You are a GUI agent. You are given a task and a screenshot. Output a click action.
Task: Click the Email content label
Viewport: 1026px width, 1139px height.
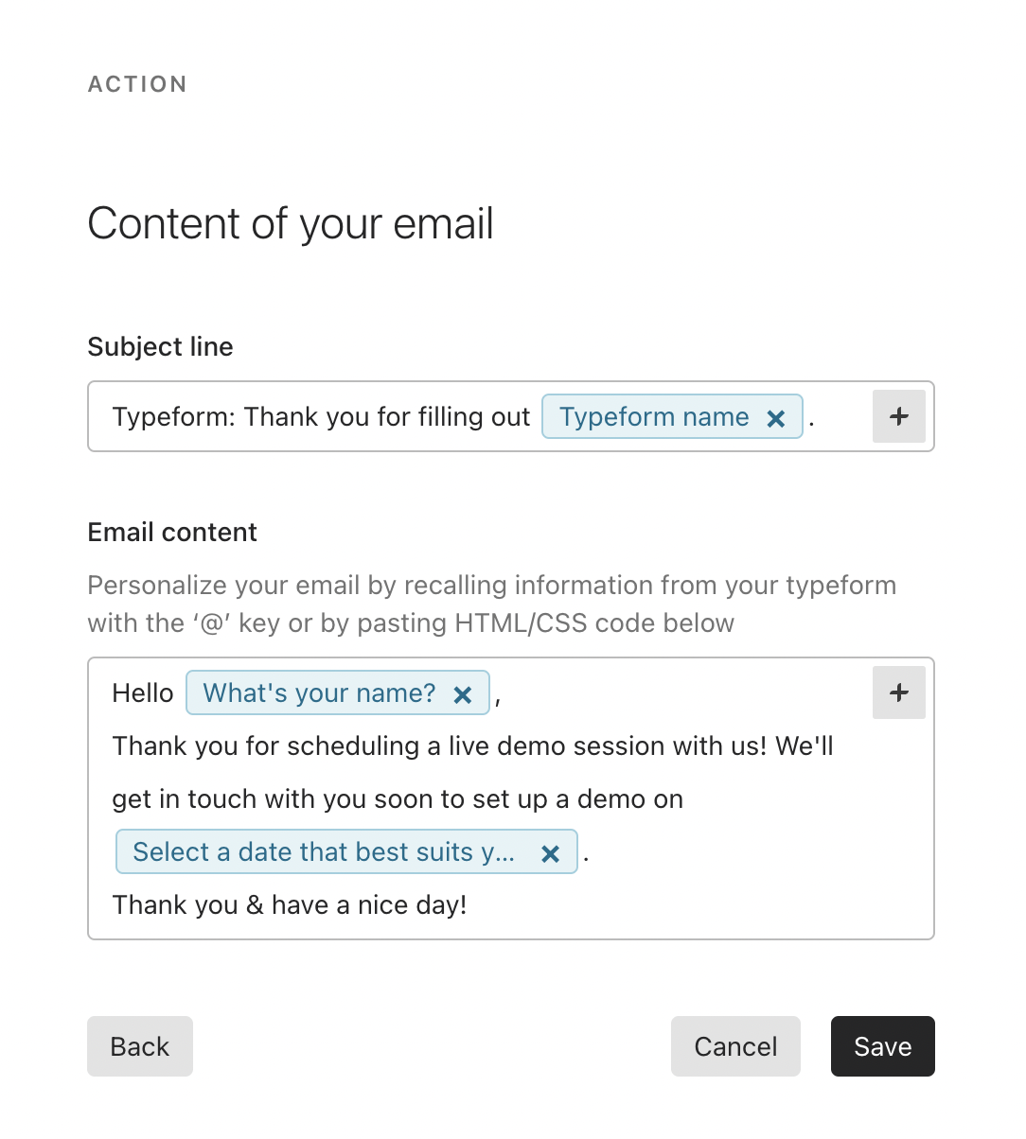pos(172,532)
